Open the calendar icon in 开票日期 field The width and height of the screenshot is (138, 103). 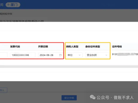[x=60, y=55]
